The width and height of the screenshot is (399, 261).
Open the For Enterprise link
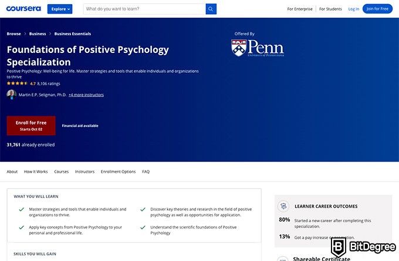pos(300,9)
